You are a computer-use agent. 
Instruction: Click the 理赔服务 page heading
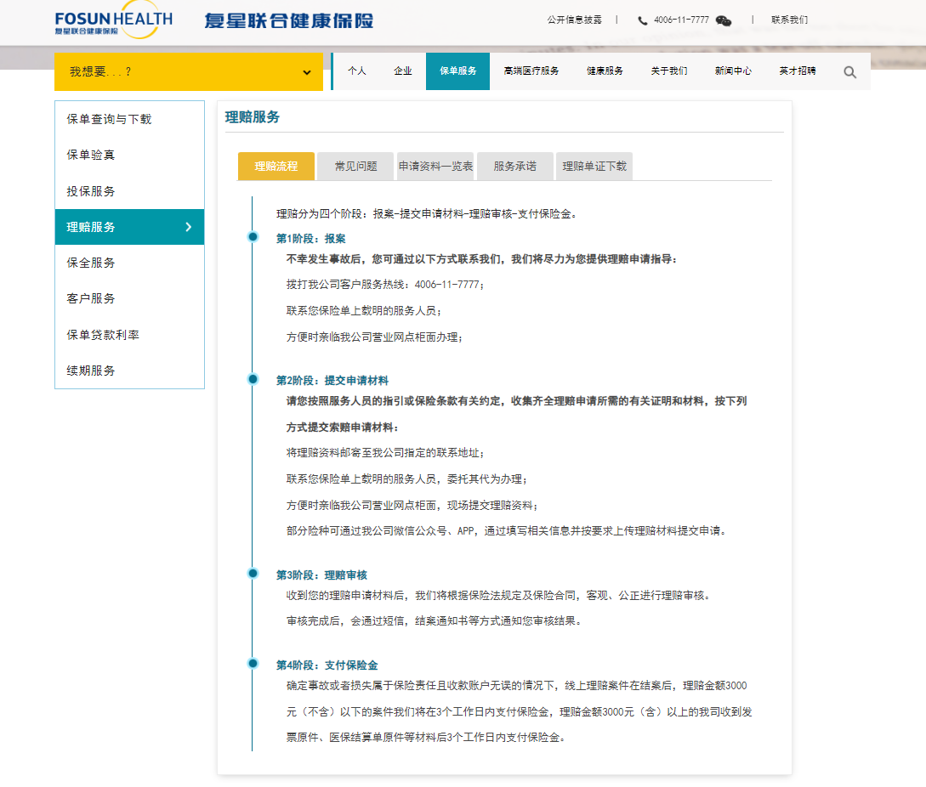pyautogui.click(x=253, y=117)
